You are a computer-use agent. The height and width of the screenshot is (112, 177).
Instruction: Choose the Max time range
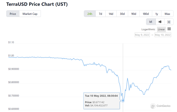167,14
